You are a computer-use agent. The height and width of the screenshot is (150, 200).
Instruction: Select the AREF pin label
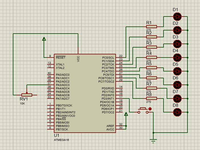(x=110, y=126)
